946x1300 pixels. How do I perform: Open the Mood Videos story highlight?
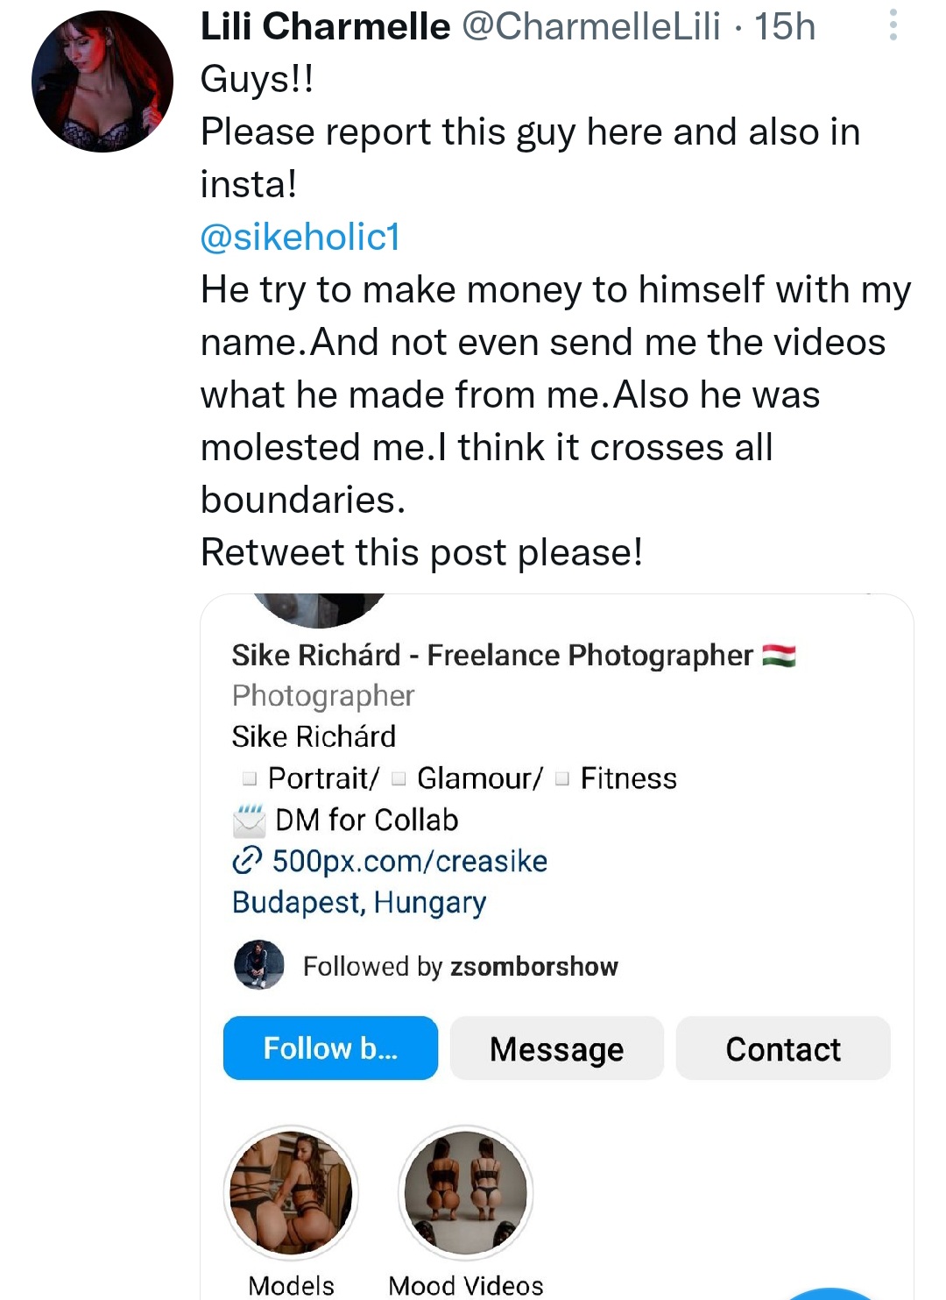[465, 1192]
